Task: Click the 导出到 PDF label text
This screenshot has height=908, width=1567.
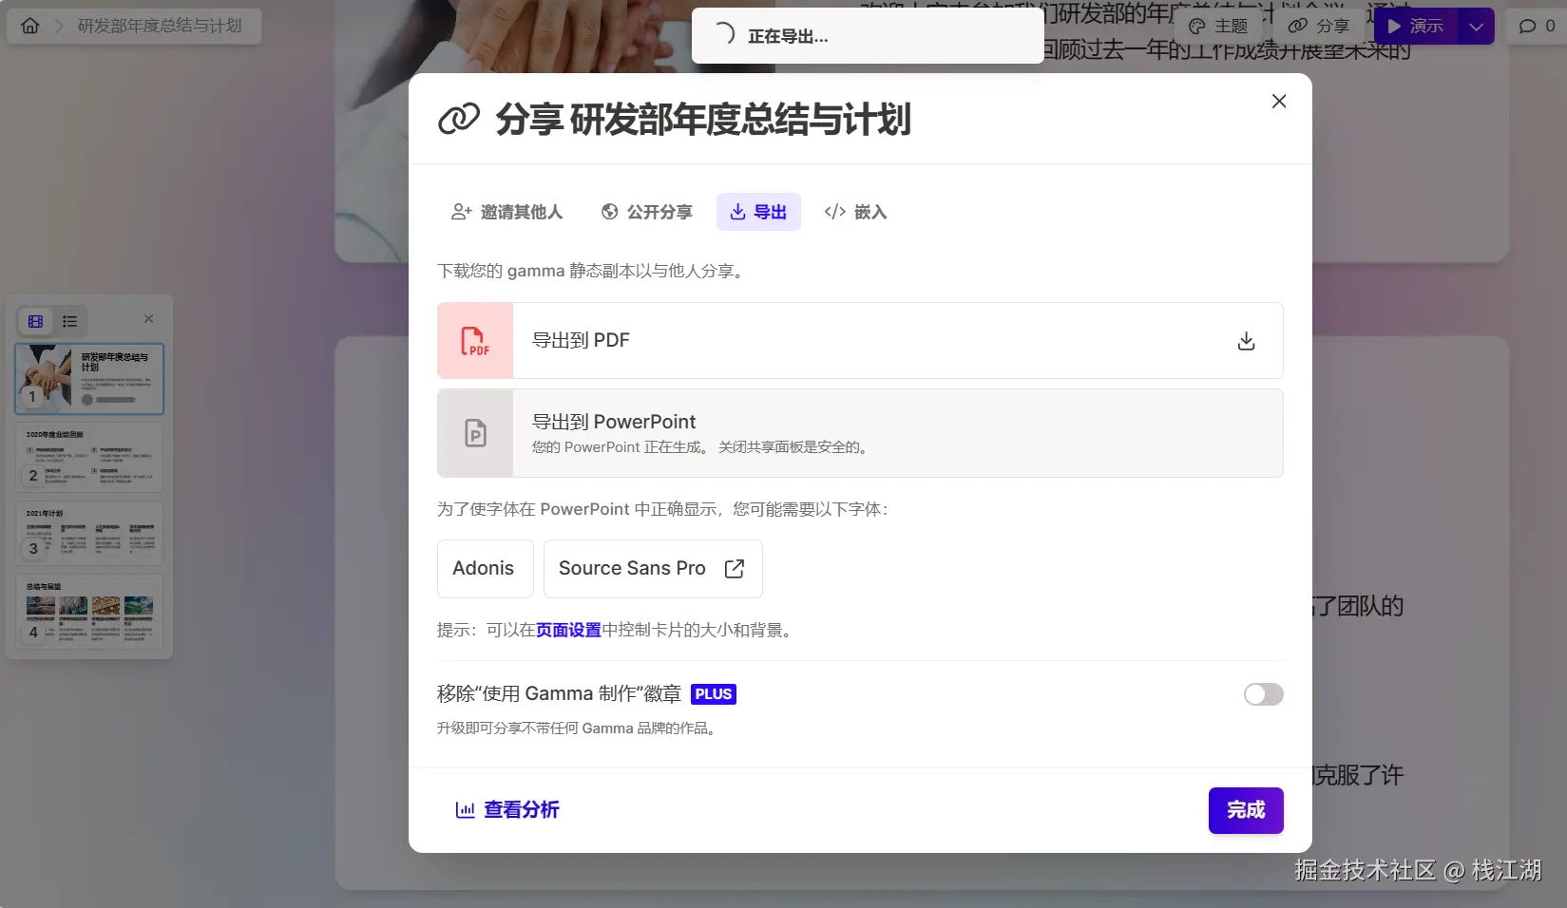Action: [581, 340]
